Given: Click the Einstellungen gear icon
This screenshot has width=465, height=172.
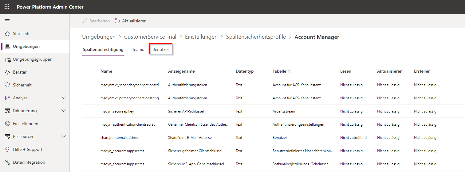Looking at the screenshot, I should point(7,124).
